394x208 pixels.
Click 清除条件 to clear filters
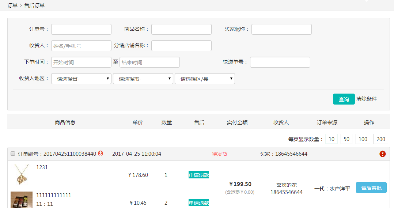coord(366,99)
